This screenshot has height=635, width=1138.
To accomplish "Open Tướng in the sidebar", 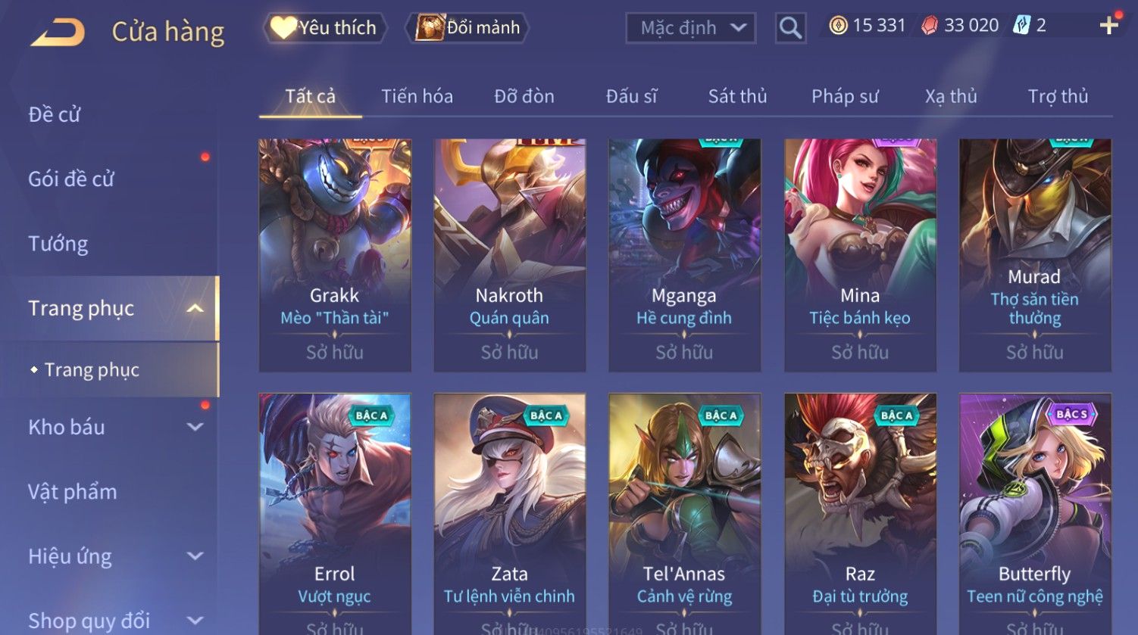I will pos(58,244).
